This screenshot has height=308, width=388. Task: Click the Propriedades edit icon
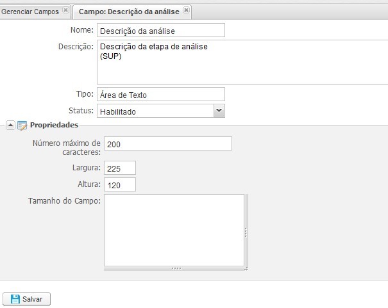tap(22, 126)
